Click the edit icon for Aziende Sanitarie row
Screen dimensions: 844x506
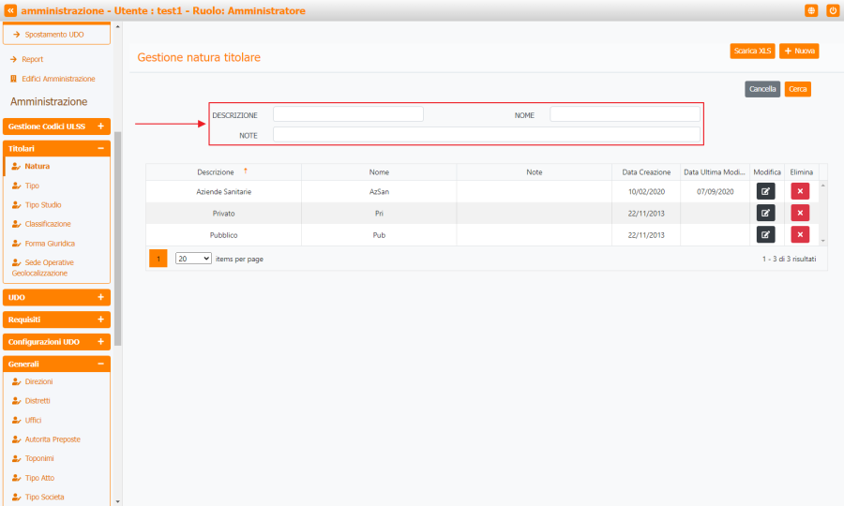coord(766,191)
